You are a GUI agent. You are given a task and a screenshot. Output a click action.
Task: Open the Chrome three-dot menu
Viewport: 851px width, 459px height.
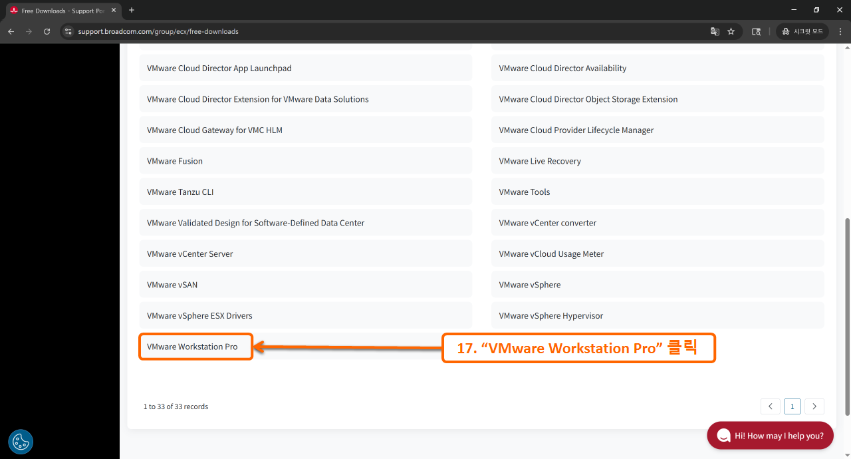pyautogui.click(x=840, y=31)
